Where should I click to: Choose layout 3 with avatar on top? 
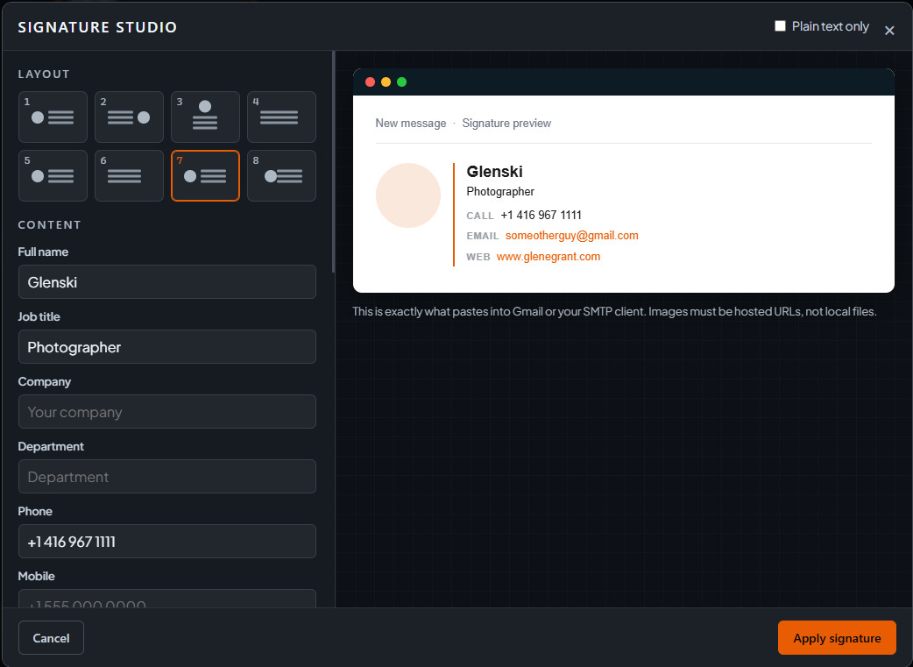coord(206,117)
